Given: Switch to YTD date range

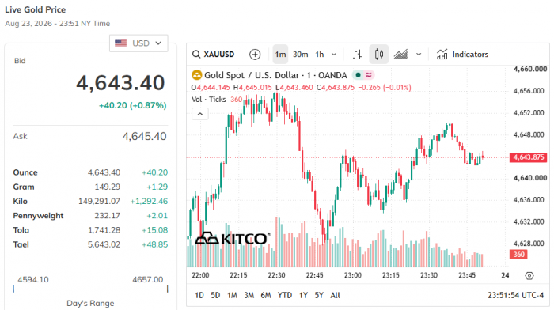Looking at the screenshot, I should click(x=284, y=295).
